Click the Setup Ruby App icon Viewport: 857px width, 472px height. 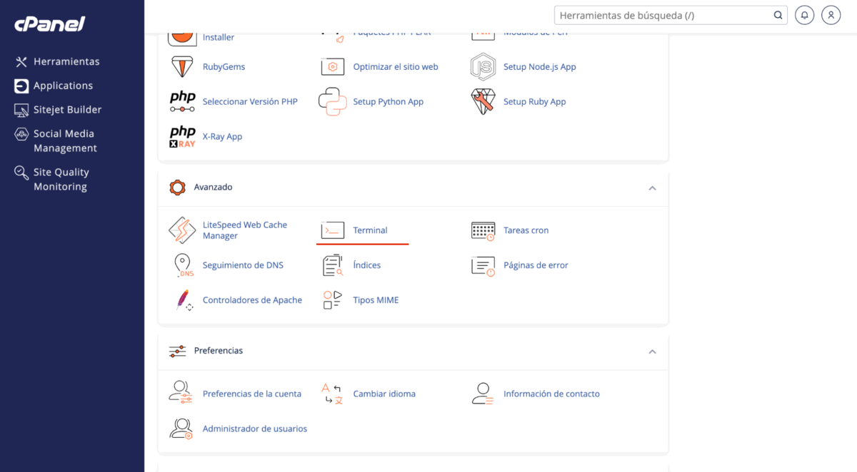483,101
